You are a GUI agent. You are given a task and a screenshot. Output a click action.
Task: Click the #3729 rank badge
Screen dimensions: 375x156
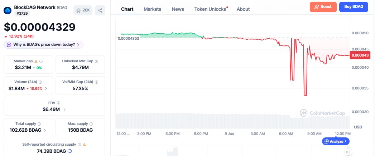(x=22, y=14)
